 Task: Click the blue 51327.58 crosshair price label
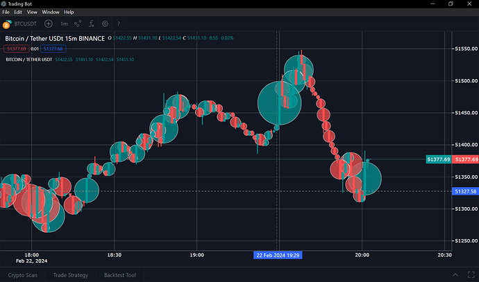pyautogui.click(x=465, y=191)
